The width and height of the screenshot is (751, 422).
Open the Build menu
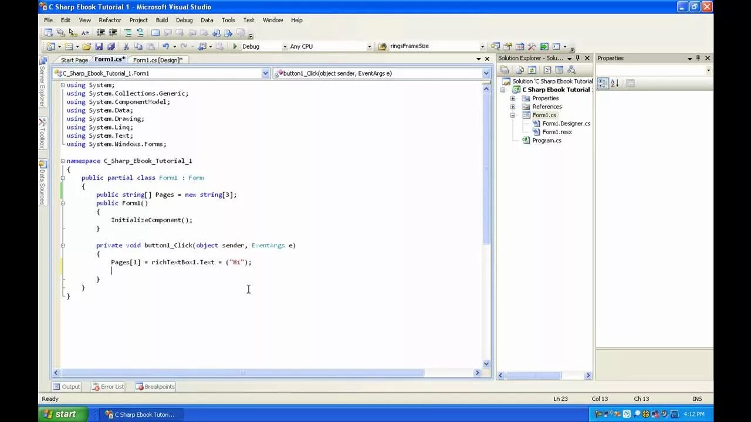tap(162, 20)
